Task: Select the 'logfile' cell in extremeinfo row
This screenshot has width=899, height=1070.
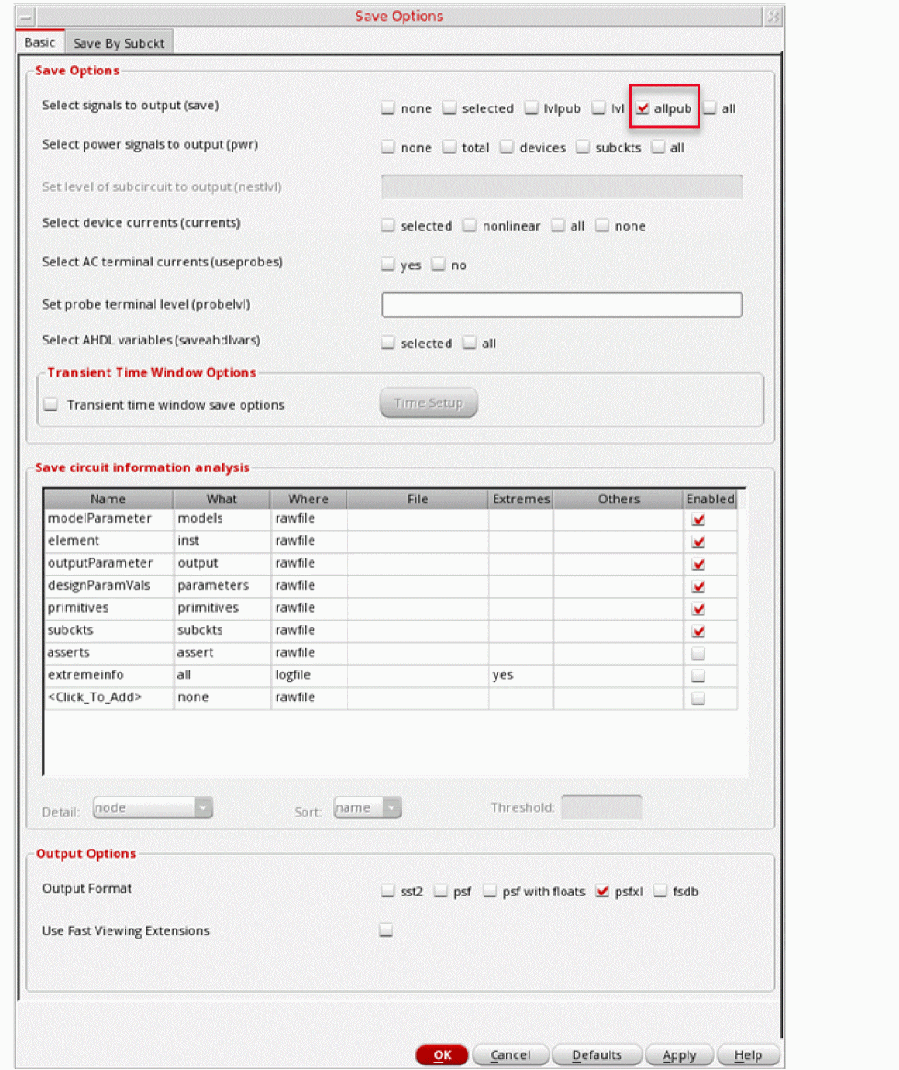Action: [x=309, y=675]
